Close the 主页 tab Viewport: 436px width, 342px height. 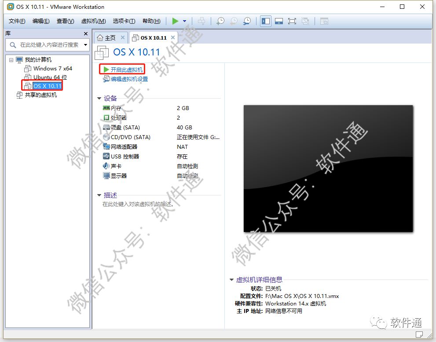tap(123, 37)
